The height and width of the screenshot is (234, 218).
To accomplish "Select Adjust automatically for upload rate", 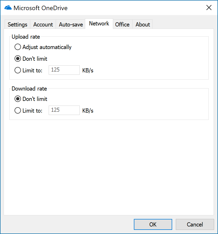I will (18, 47).
